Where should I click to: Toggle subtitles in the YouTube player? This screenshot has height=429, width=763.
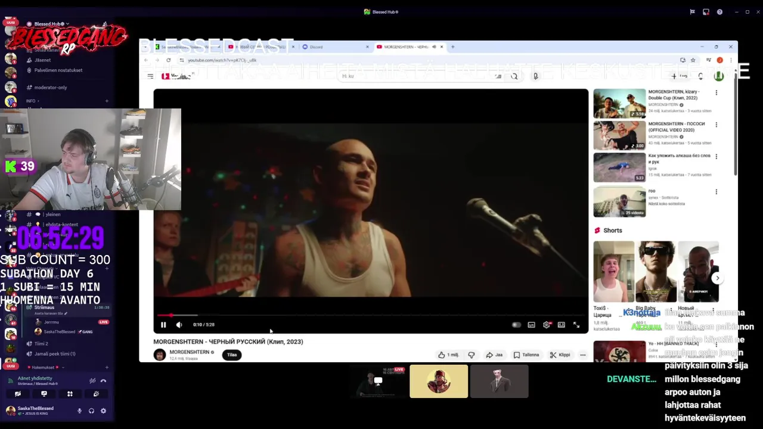[531, 325]
